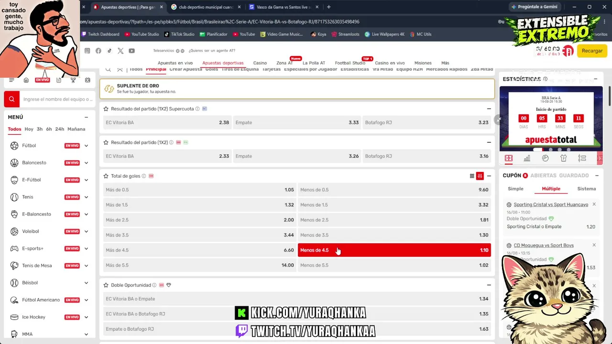Expand the Voleibol sport category

pyautogui.click(x=86, y=232)
